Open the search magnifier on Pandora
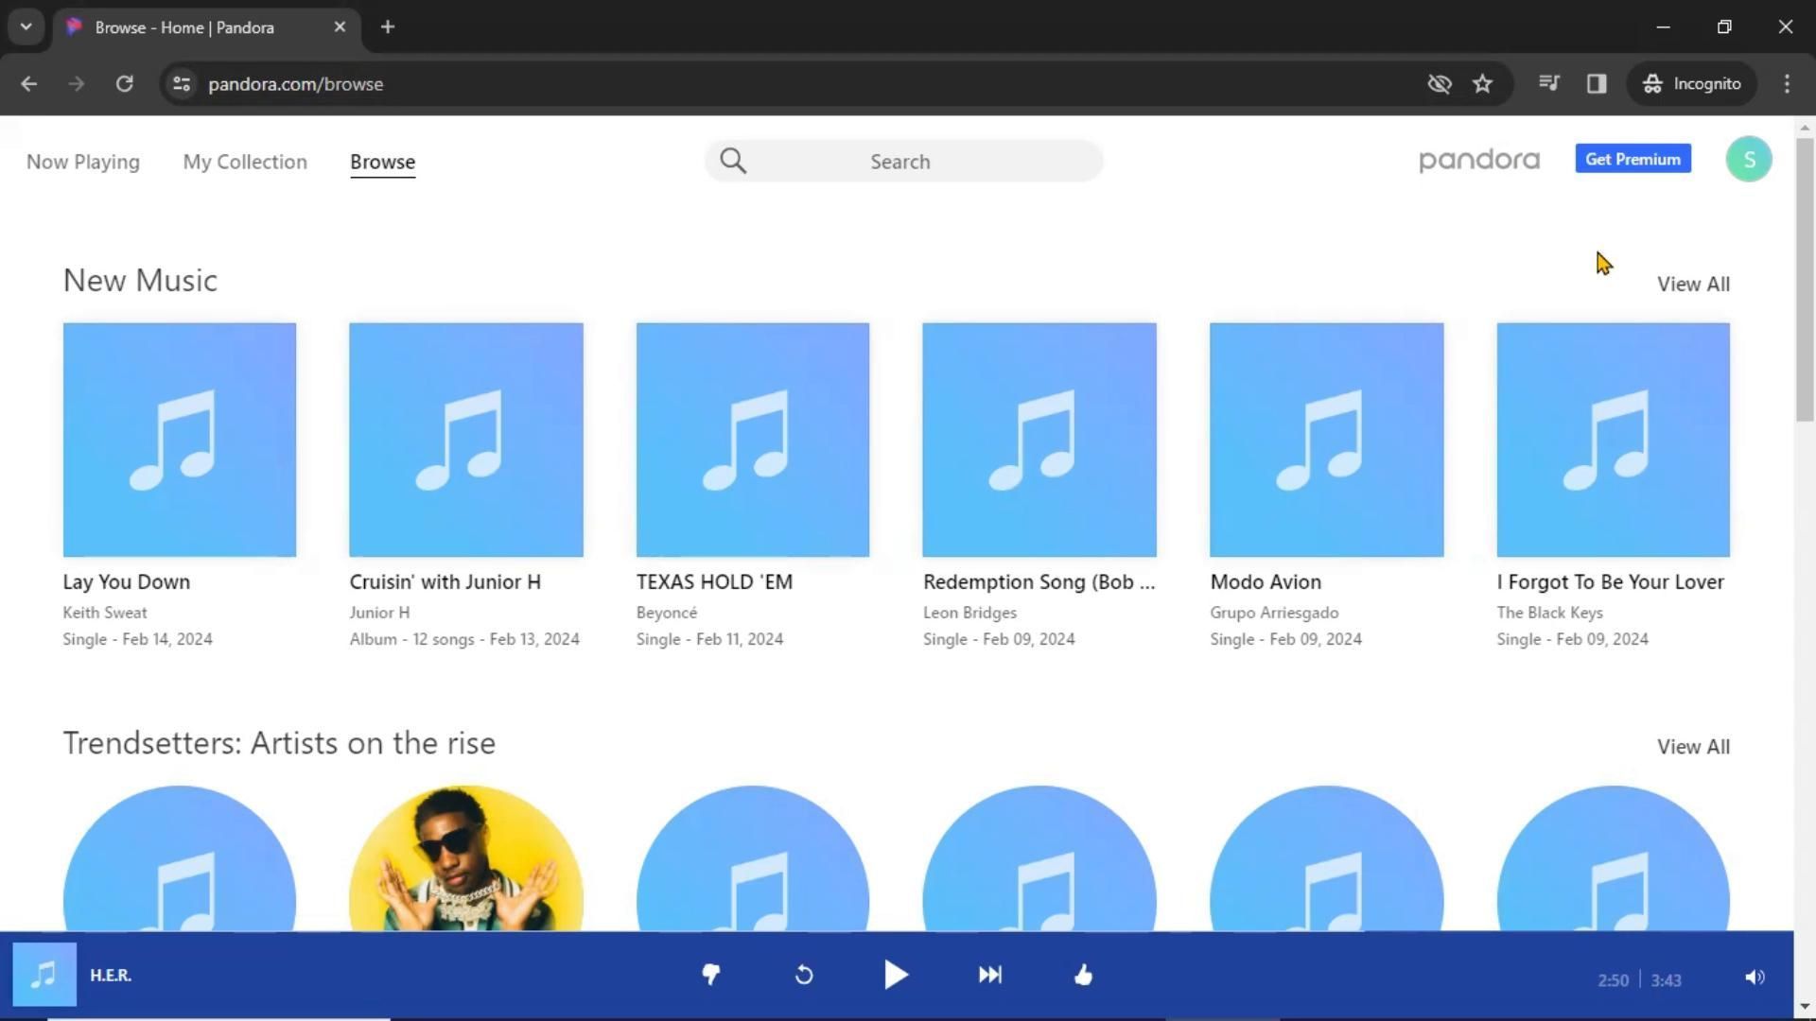 [x=733, y=161]
